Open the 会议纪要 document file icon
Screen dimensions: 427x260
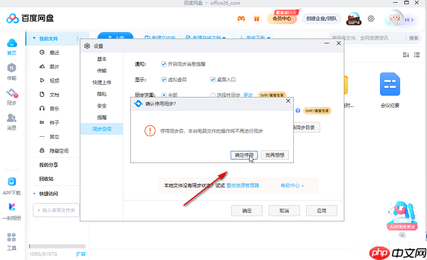390,84
